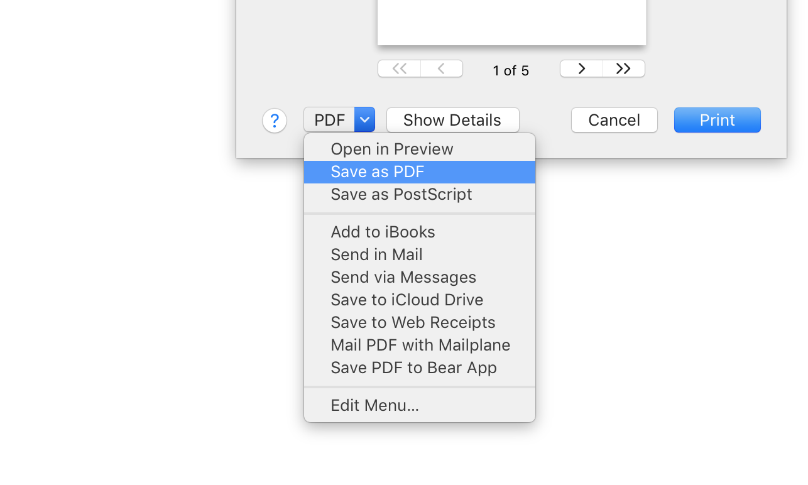
Task: Click the blue Print button
Action: click(x=717, y=119)
